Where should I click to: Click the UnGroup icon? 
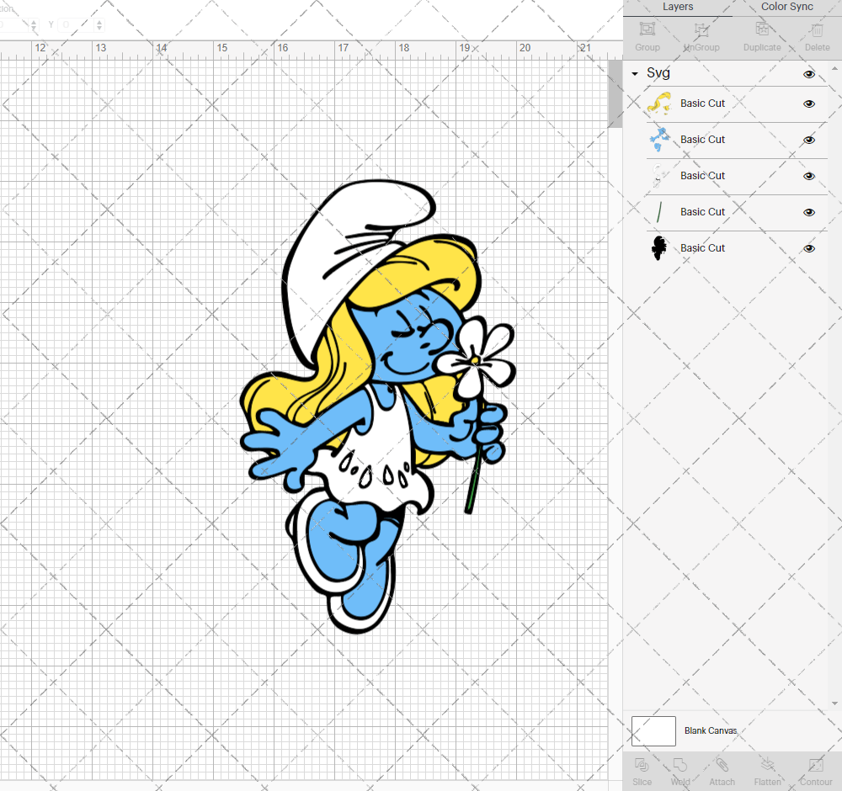point(701,29)
